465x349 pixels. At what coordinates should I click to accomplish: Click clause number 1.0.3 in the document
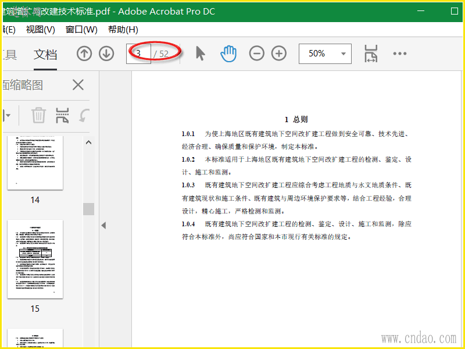click(188, 185)
